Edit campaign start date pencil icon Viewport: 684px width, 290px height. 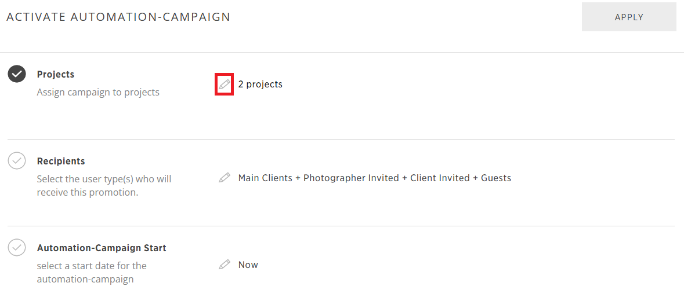224,265
